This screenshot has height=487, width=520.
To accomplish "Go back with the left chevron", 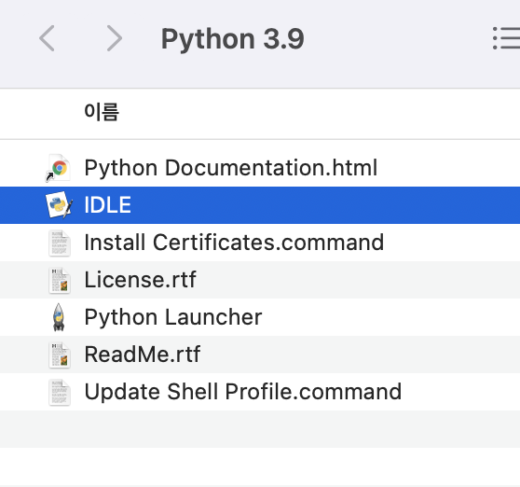I will tap(47, 38).
